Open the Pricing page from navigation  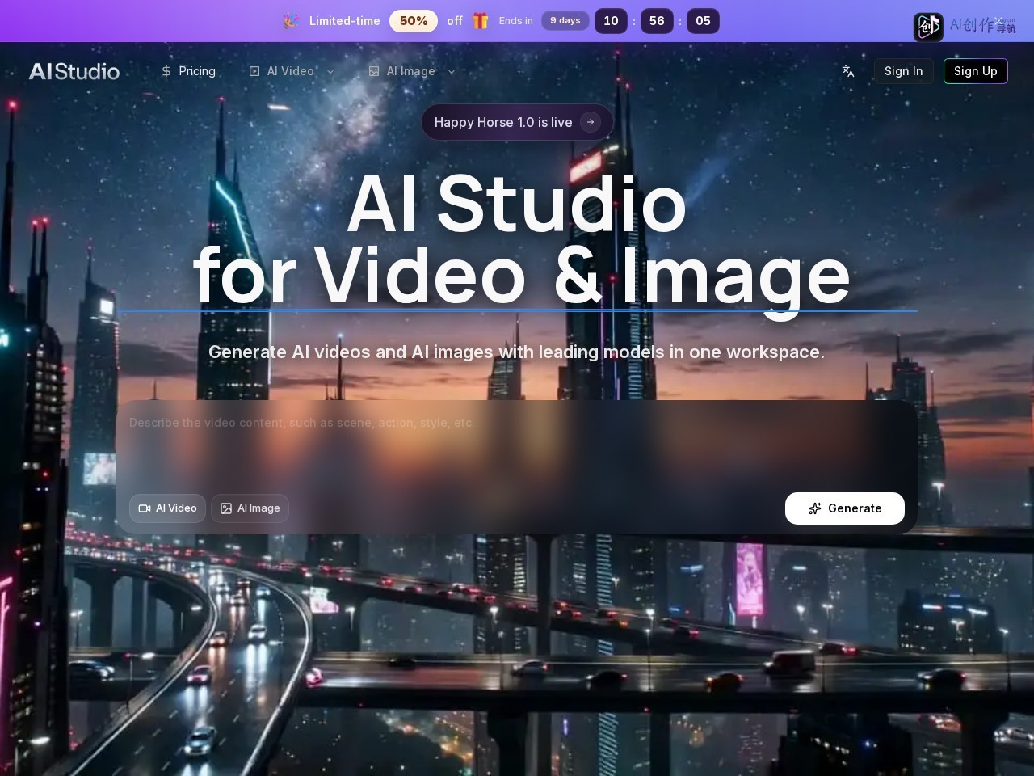pyautogui.click(x=188, y=71)
